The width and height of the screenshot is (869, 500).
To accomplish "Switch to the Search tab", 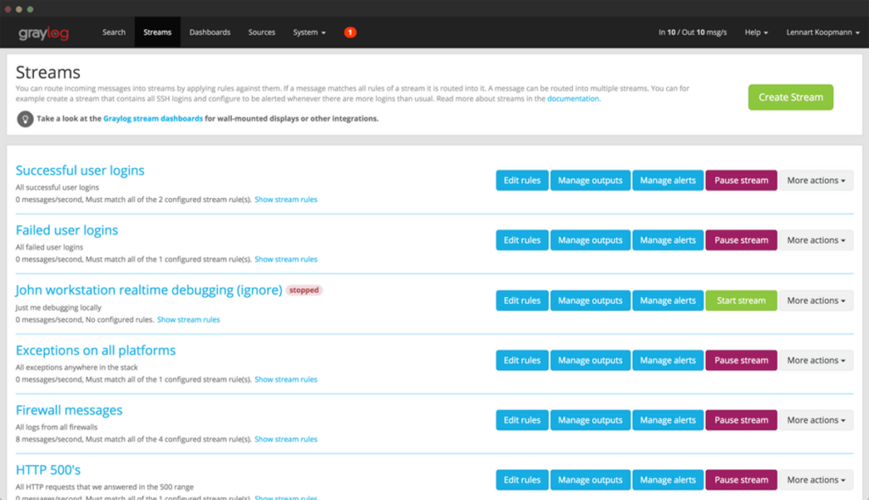I will (x=114, y=31).
